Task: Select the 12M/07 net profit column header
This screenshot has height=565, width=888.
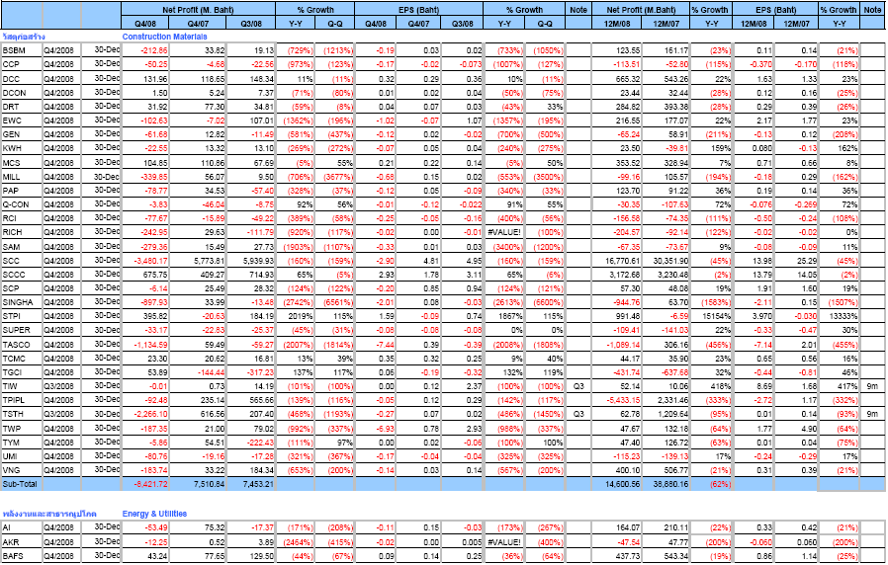Action: [666, 23]
